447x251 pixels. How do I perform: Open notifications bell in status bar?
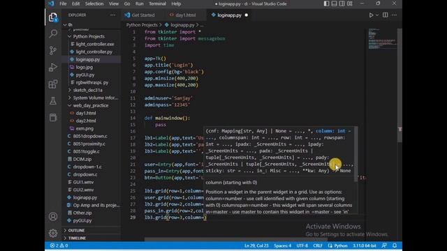(x=395, y=245)
